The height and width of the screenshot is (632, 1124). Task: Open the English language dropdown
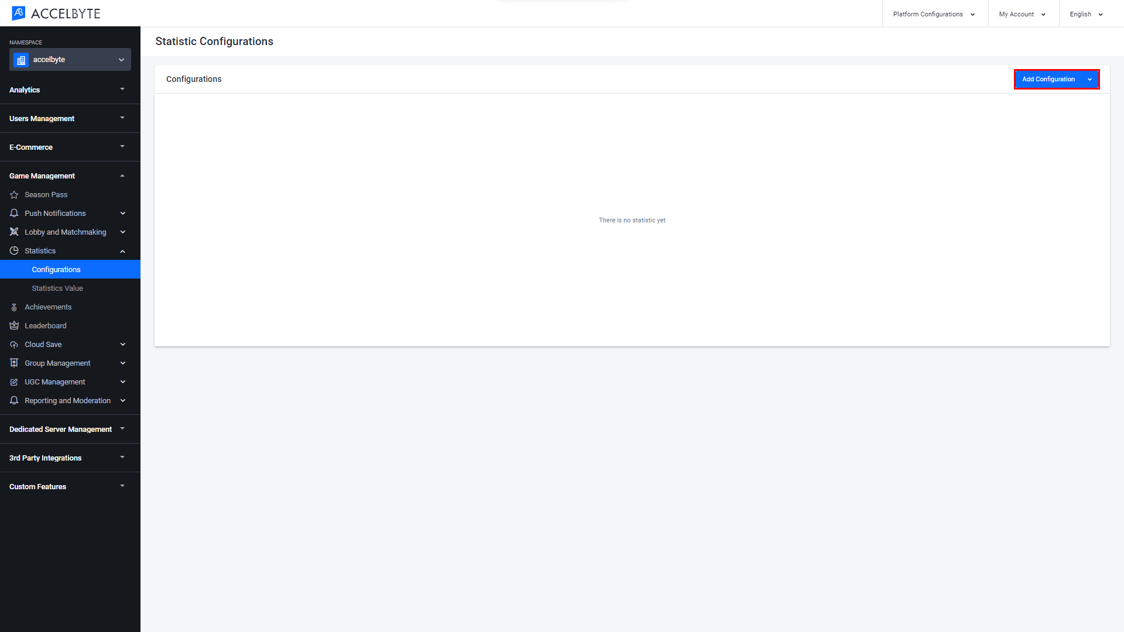pyautogui.click(x=1087, y=14)
